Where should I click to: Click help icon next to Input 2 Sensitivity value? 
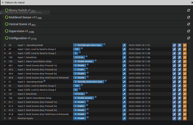pos(87,93)
